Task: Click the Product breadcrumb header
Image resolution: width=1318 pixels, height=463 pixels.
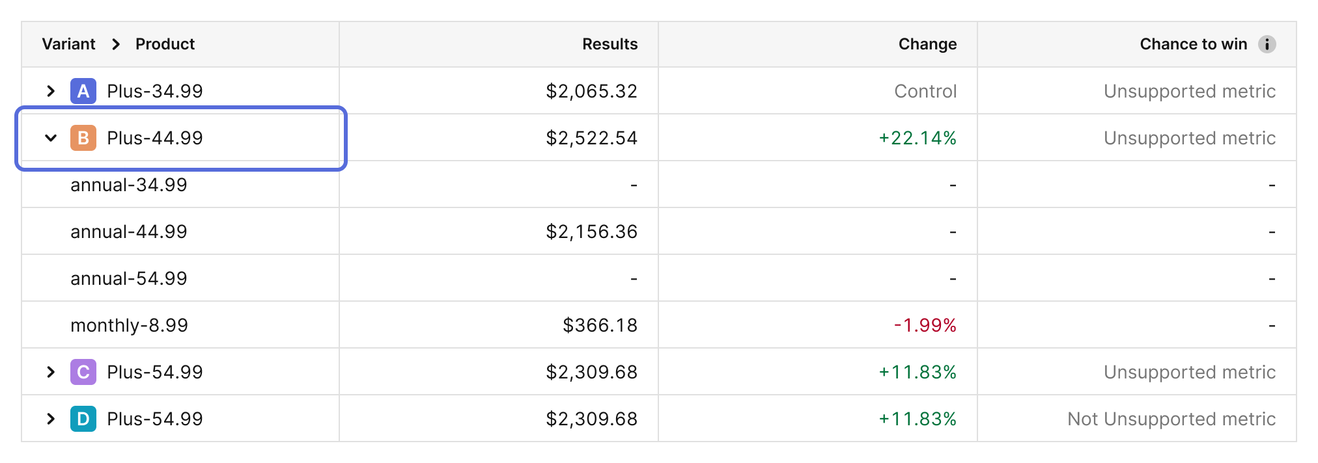Action: pyautogui.click(x=165, y=44)
